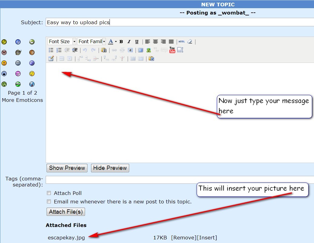Expand the Font Size dropdown

[74, 42]
